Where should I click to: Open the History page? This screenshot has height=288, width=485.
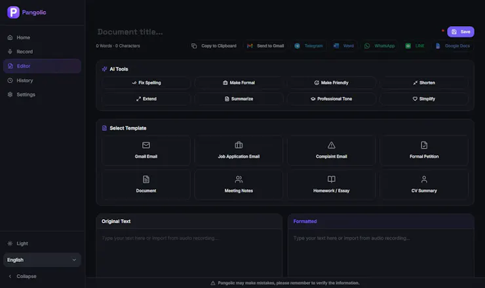[42, 81]
